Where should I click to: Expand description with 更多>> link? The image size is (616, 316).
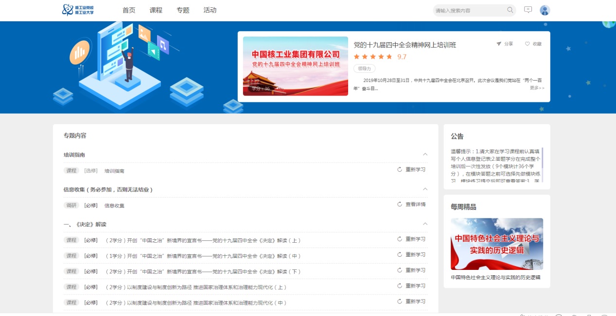[x=537, y=88]
